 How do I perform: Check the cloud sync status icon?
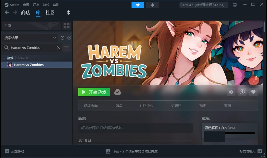[x=118, y=92]
